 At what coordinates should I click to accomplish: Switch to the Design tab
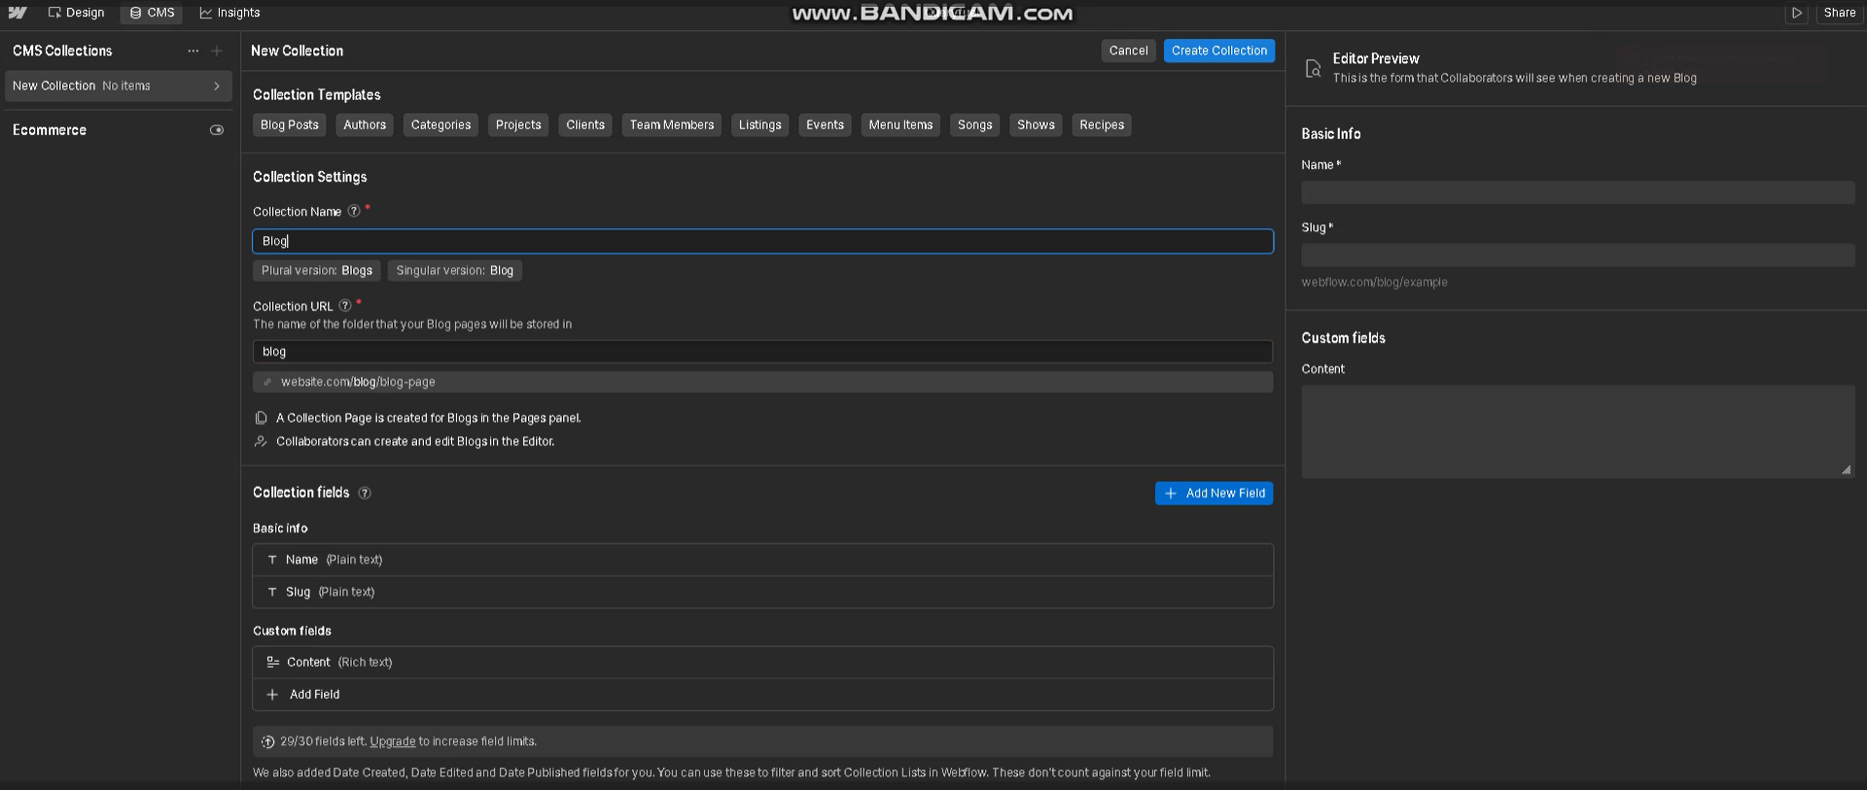click(76, 13)
